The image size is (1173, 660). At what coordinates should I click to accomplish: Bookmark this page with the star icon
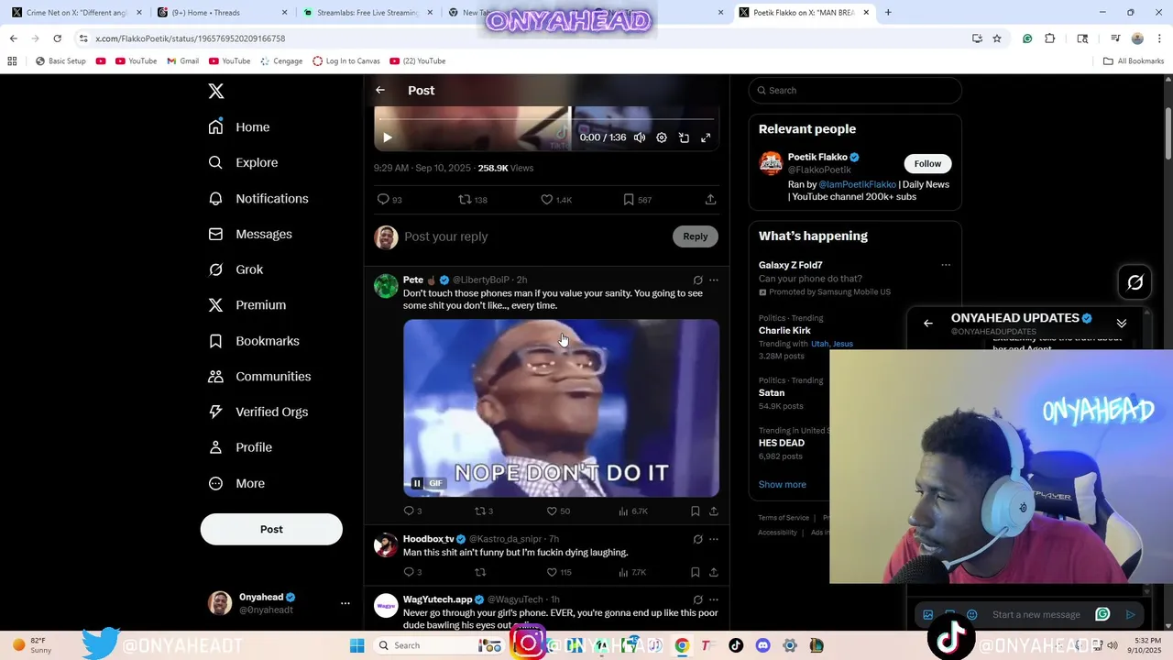pos(997,38)
